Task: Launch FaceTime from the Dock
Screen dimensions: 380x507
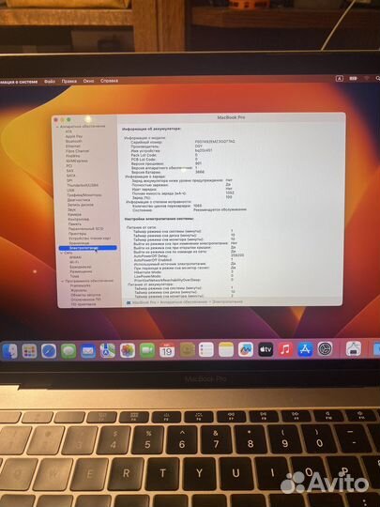Action: pyautogui.click(x=147, y=350)
